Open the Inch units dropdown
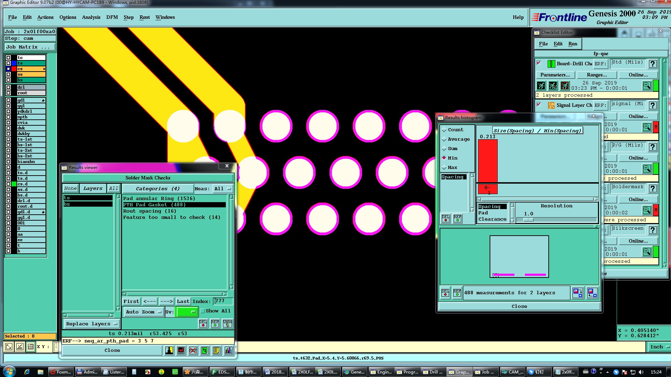The width and height of the screenshot is (671, 377). pyautogui.click(x=659, y=347)
